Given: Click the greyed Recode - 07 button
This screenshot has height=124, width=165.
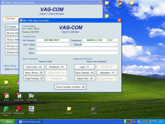Looking at the screenshot, I should coord(107,67).
